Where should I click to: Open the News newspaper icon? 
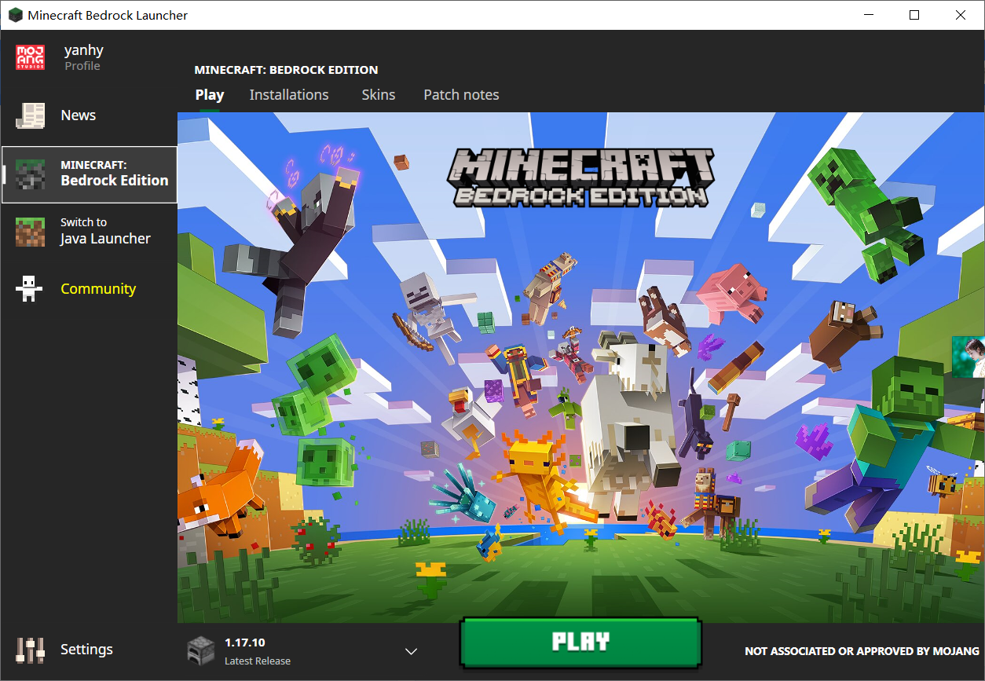coord(31,115)
